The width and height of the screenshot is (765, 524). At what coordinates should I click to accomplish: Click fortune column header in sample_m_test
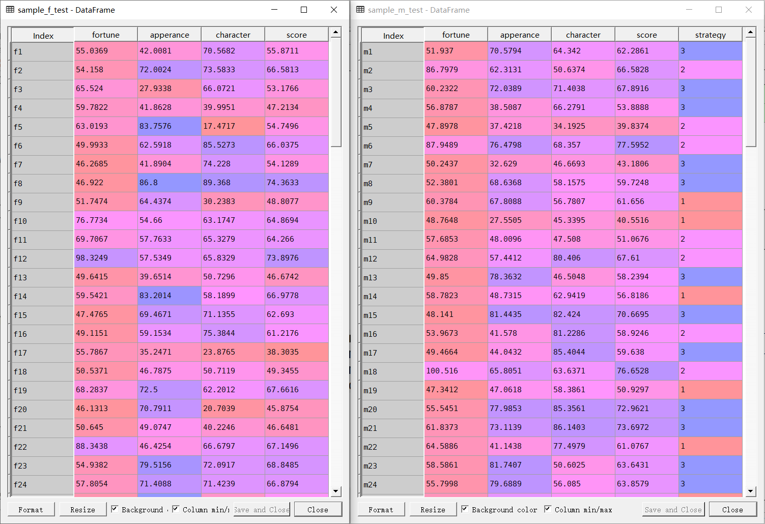click(x=456, y=35)
